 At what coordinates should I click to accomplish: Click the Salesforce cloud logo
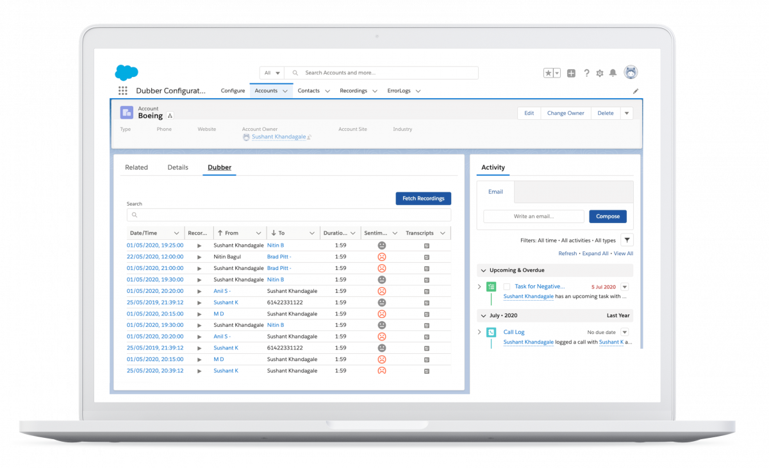[x=127, y=72]
